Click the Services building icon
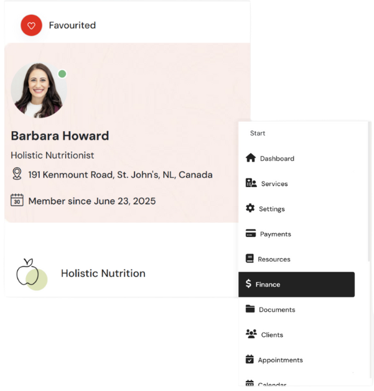Screen dimensions: 374x391 pos(251,183)
